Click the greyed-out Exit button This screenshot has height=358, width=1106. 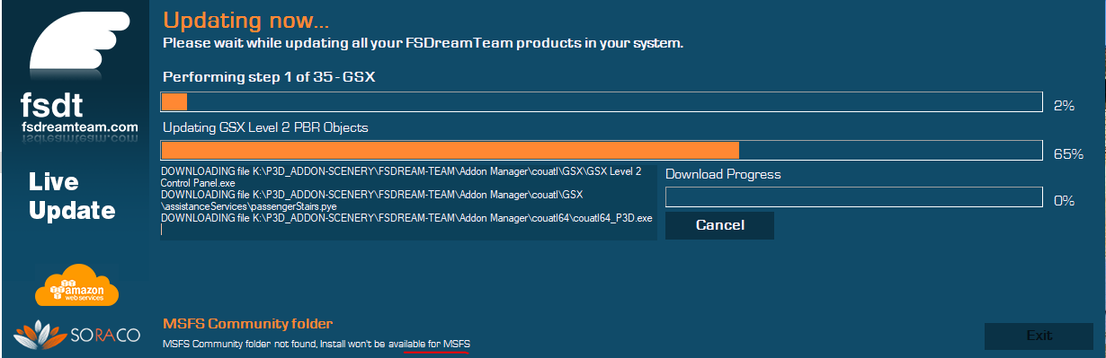[1039, 336]
